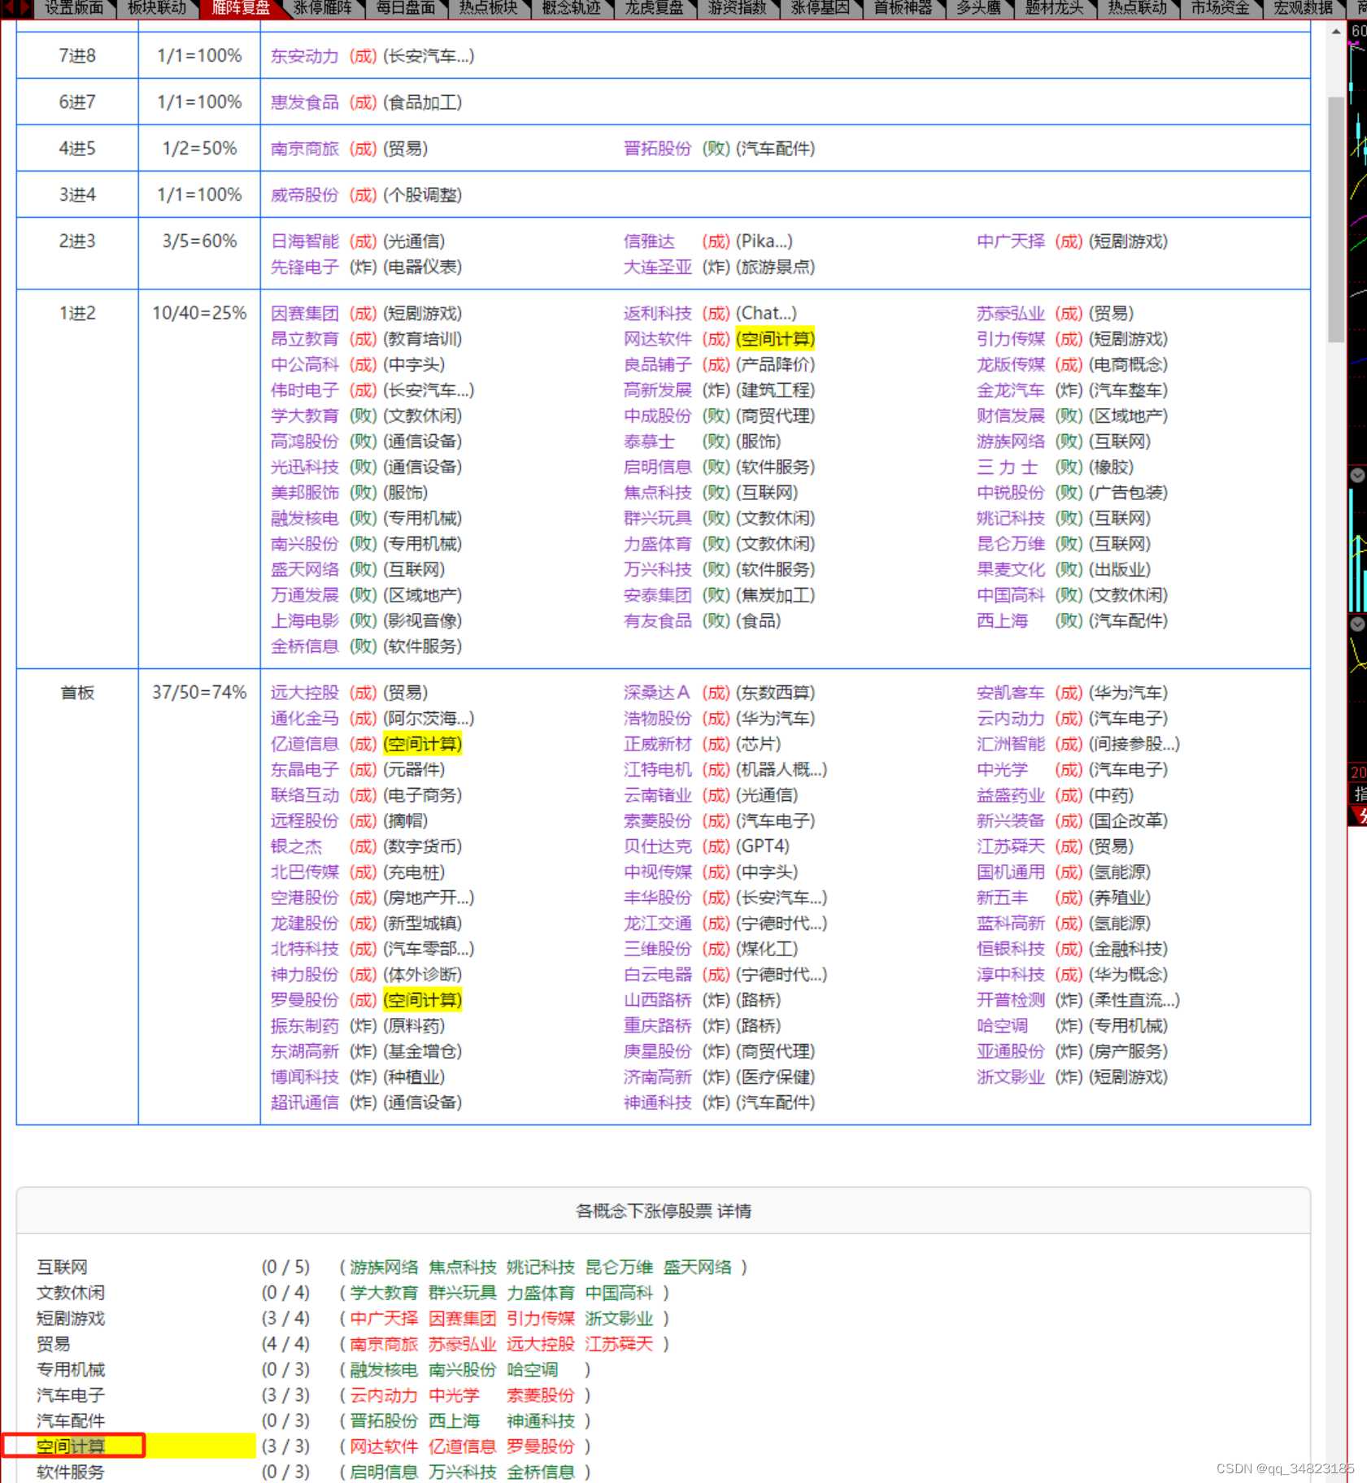Click 昆仑万维 in the concept details list
This screenshot has width=1367, height=1483.
coord(619,1268)
